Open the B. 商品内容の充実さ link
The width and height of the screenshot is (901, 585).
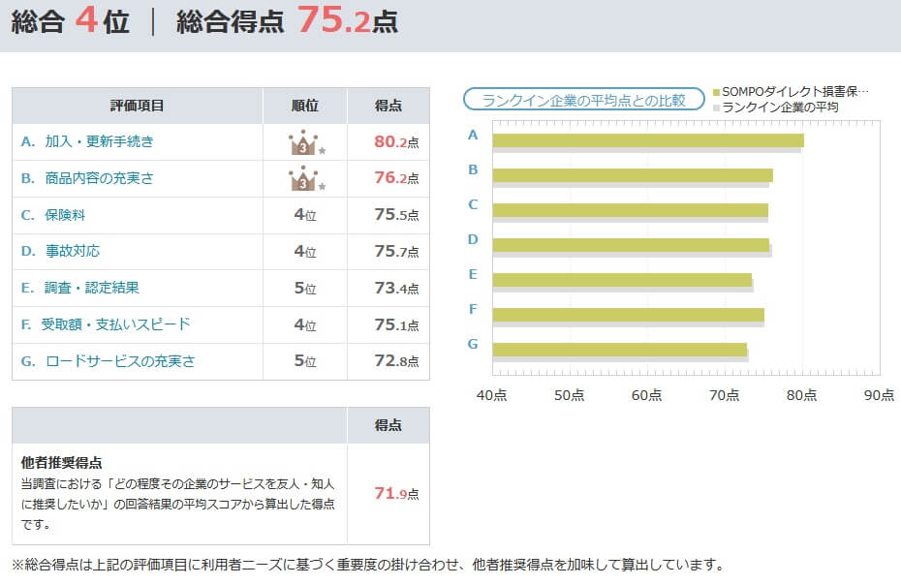(87, 178)
